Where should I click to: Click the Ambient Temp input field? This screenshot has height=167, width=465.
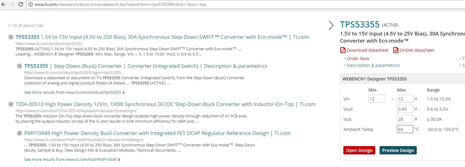click(x=405, y=129)
